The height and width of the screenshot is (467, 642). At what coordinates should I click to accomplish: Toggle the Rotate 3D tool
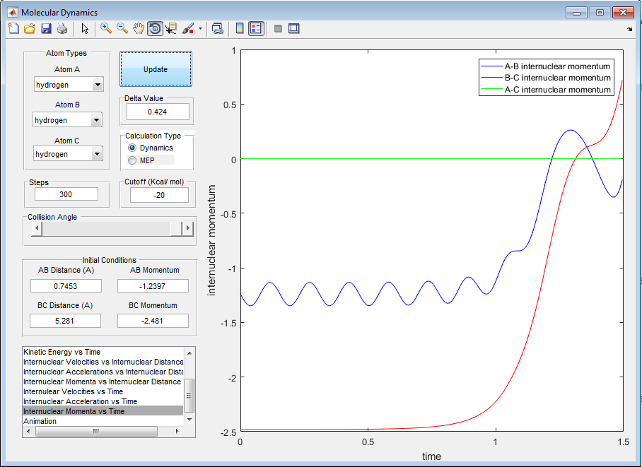click(x=155, y=29)
